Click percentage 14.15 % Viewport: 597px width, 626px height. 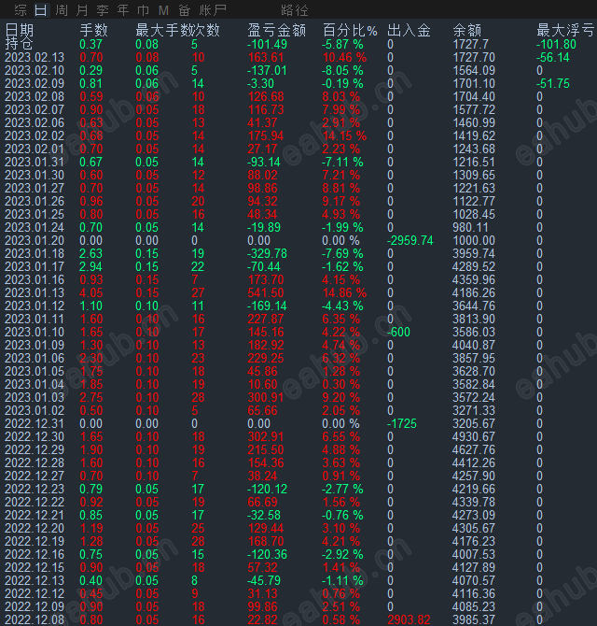tap(345, 135)
